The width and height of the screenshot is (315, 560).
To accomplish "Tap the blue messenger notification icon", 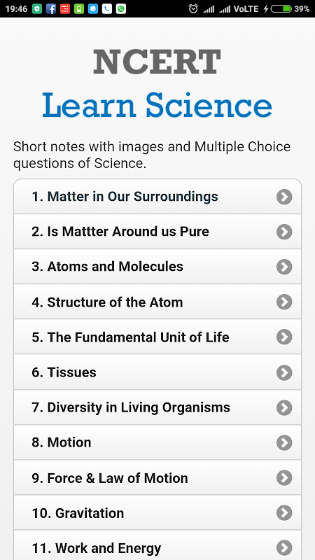I will click(93, 9).
